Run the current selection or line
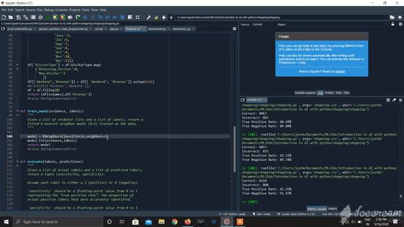This screenshot has height=227, width=404. point(70,17)
